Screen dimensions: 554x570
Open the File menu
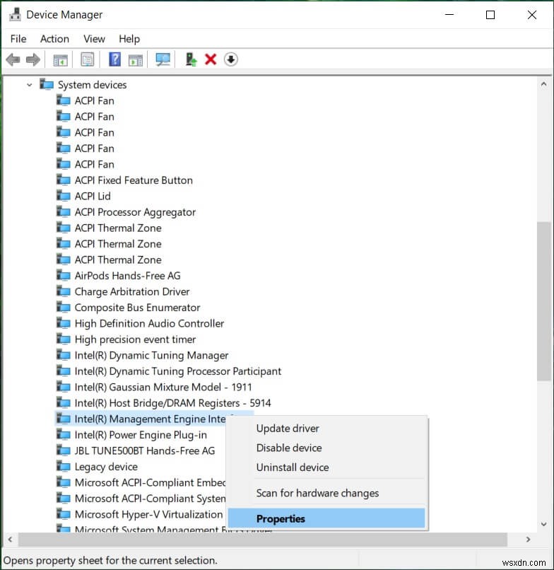(x=18, y=39)
